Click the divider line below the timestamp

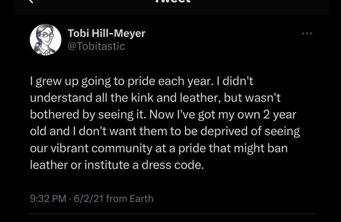pos(172,214)
